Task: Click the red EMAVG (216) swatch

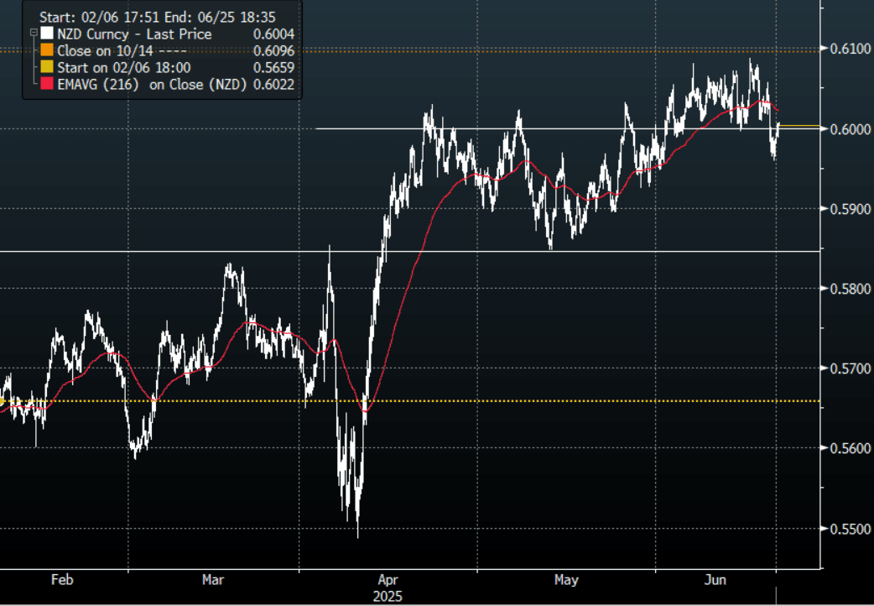Action: 46,85
